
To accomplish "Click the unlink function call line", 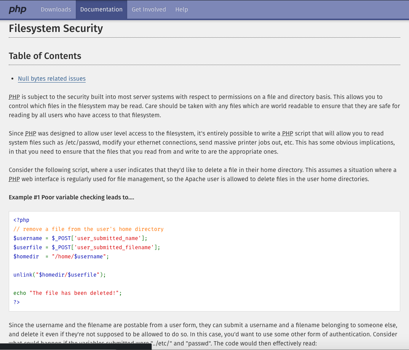I will 59,275.
